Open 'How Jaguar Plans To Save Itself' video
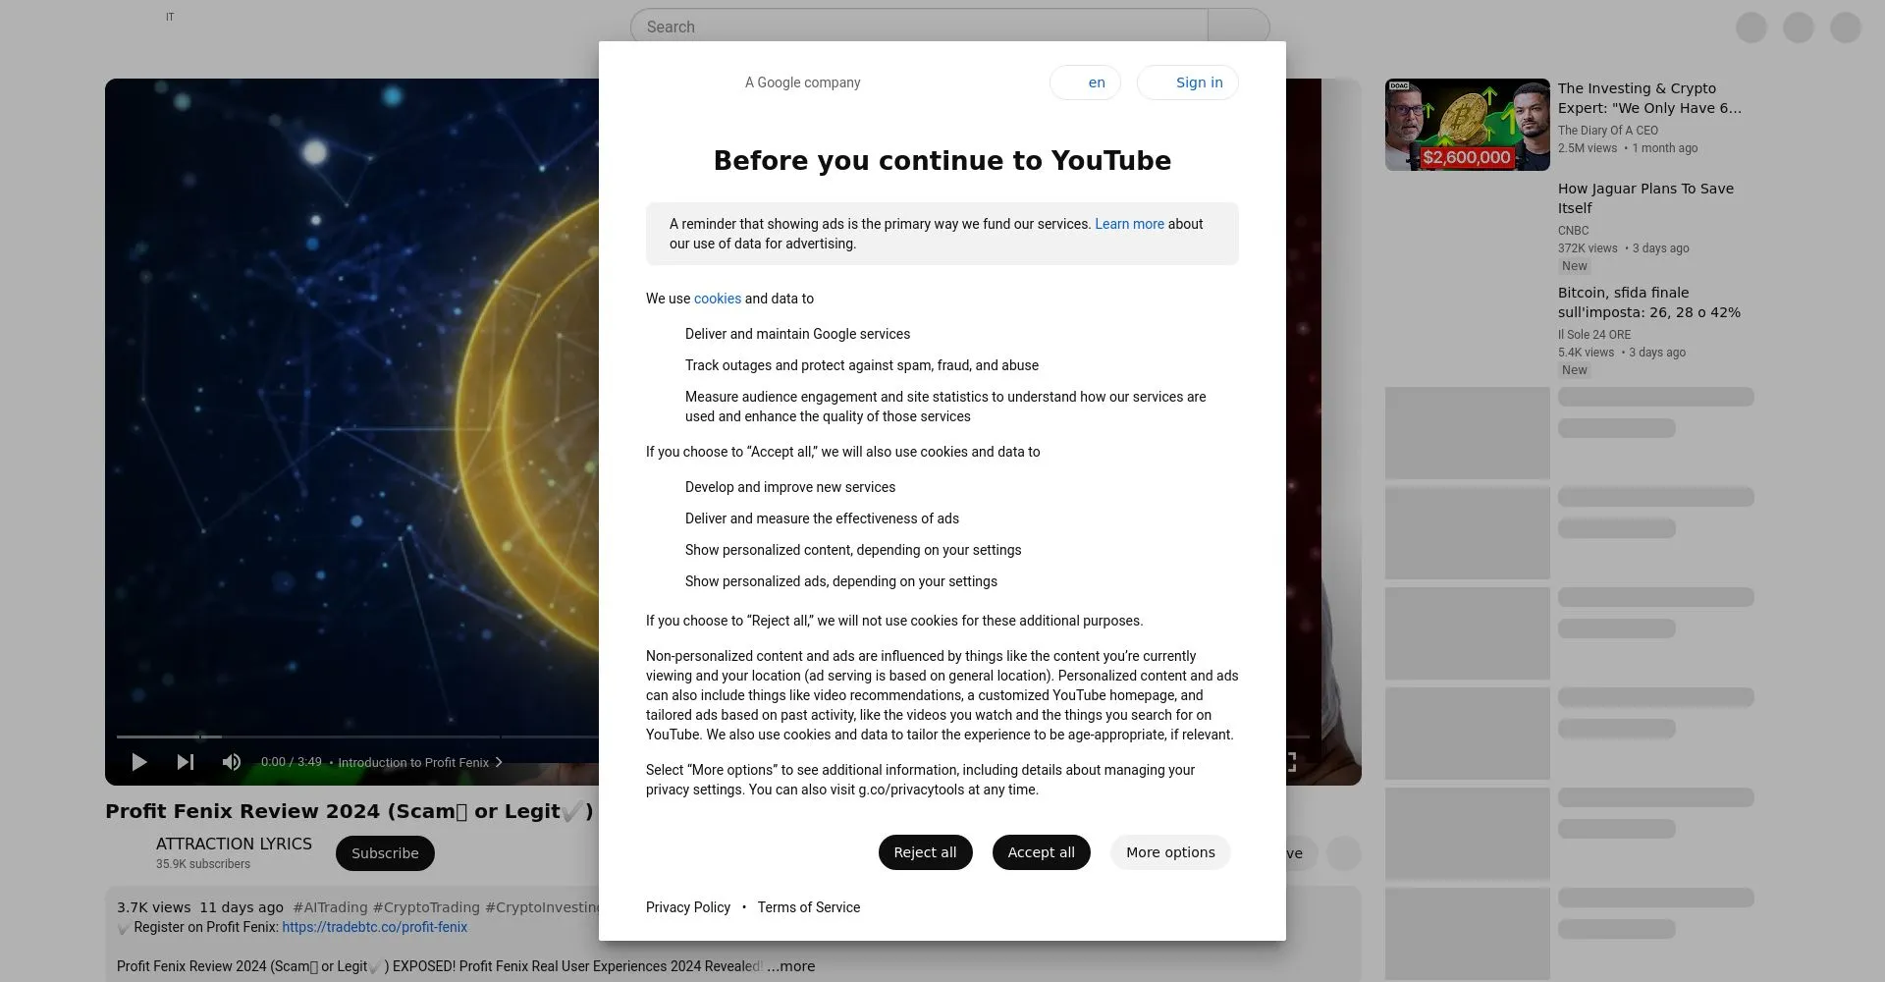The image size is (1885, 982). [1645, 198]
